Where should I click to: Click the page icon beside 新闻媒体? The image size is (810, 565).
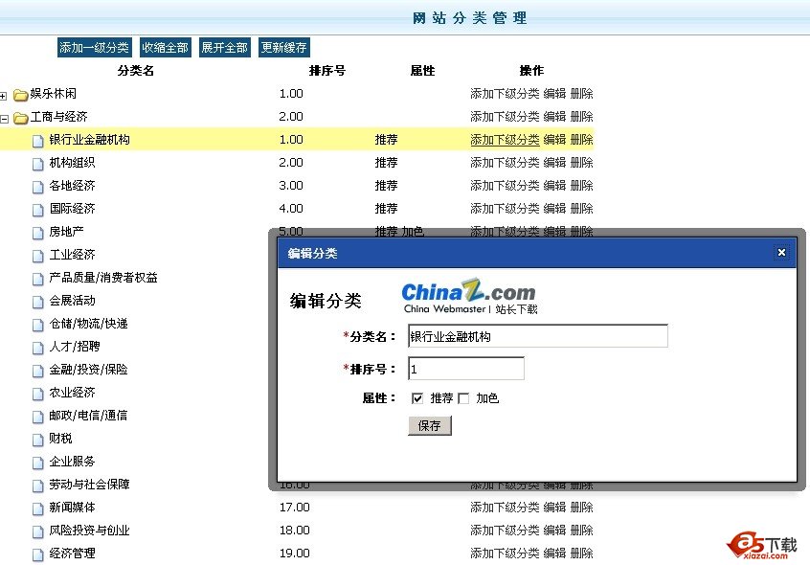(x=37, y=508)
